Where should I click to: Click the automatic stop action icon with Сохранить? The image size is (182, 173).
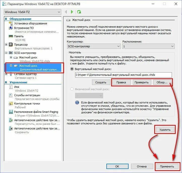[x=11, y=128]
